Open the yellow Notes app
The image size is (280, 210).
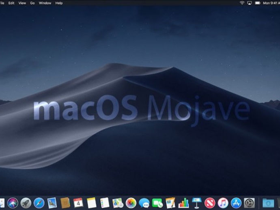click(91, 203)
